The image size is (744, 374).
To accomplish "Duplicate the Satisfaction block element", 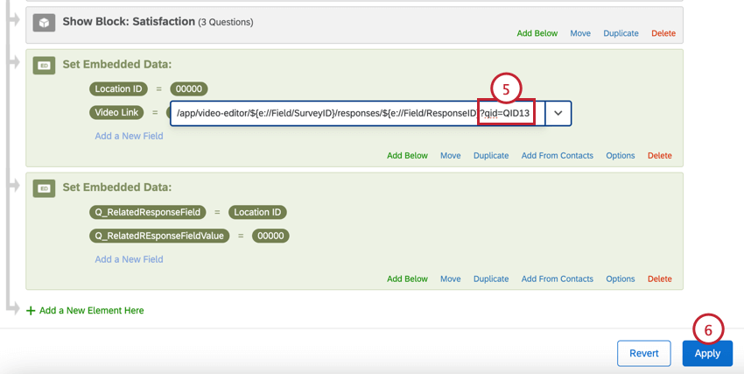I will pyautogui.click(x=621, y=33).
